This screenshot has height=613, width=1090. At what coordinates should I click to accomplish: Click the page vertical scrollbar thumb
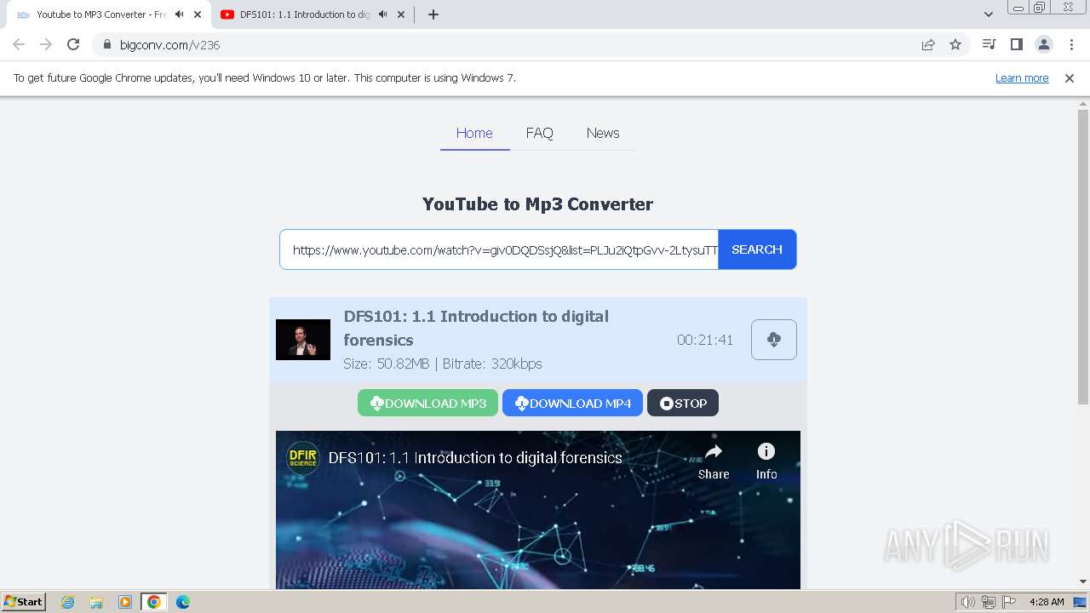[x=1083, y=257]
